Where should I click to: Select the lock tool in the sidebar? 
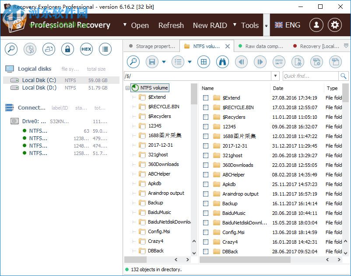point(67,49)
